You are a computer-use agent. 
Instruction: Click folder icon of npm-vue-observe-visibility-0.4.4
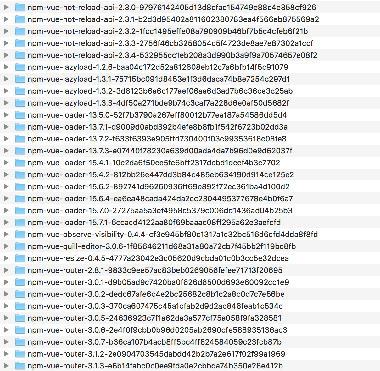(x=20, y=234)
